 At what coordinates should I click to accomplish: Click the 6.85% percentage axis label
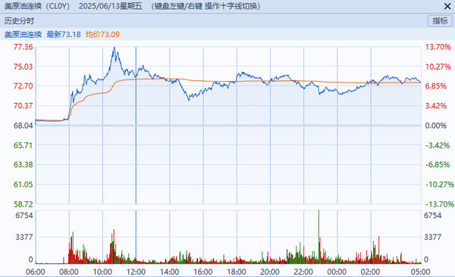click(x=436, y=86)
